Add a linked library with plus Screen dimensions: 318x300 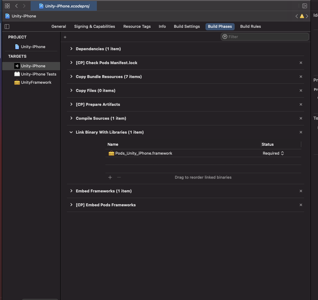110,177
